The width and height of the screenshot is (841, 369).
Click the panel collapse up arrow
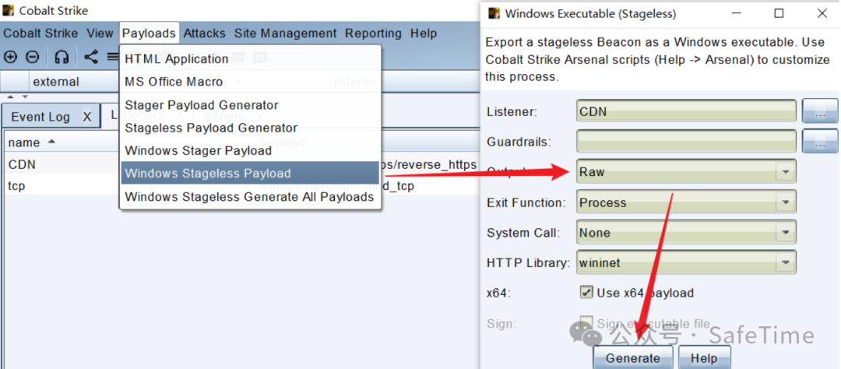click(9, 97)
